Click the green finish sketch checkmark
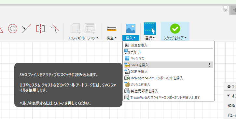This screenshot has width=236, height=119. 175,29
